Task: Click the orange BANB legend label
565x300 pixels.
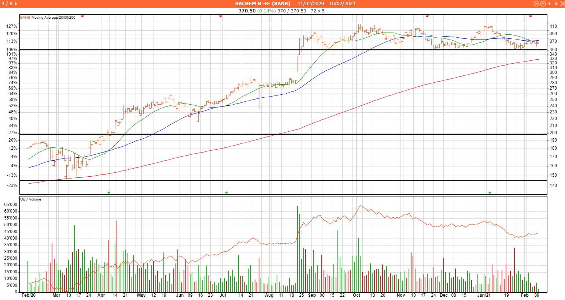Action: tap(25, 17)
